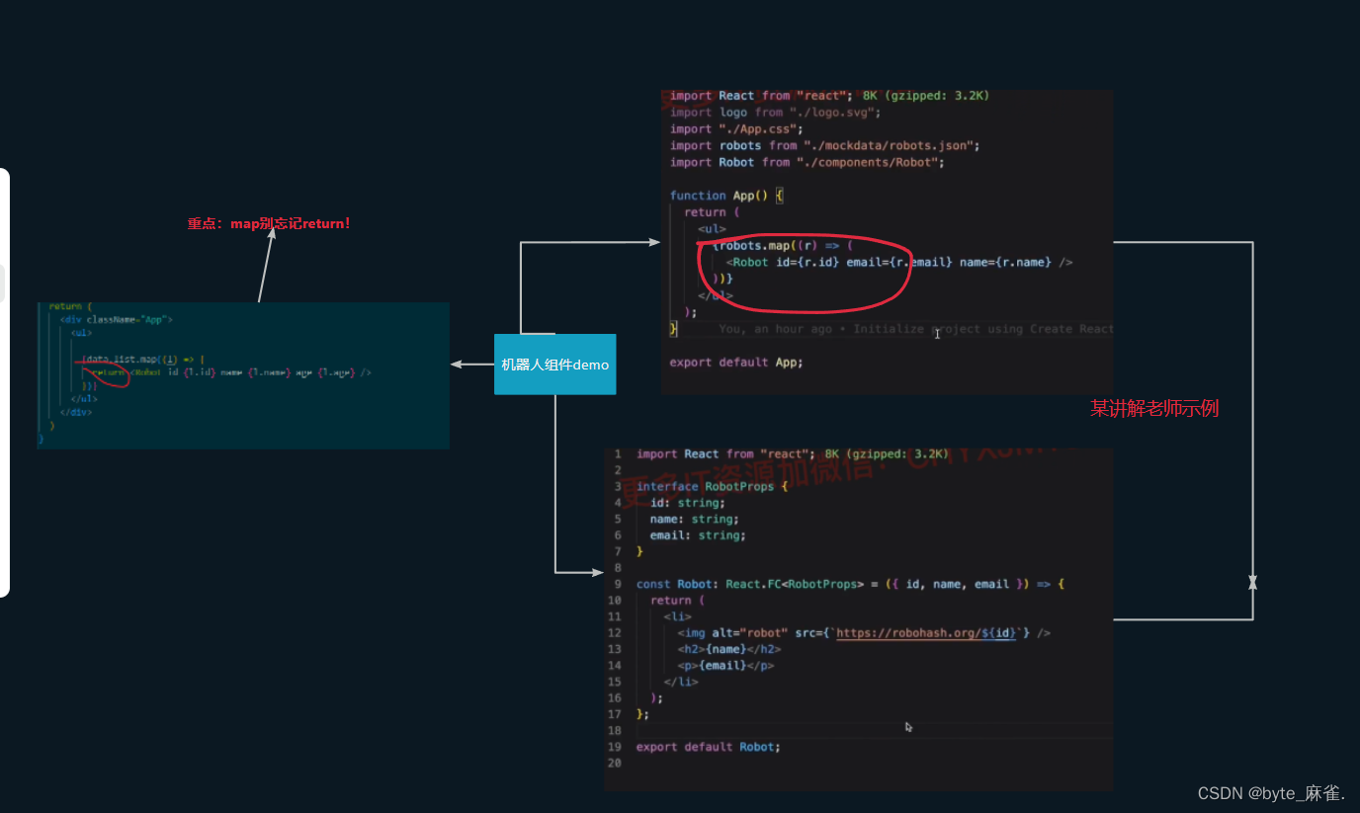Screen dimensions: 1360x813
Task: Click the red note 重点：map别忘记return!
Action: point(269,223)
